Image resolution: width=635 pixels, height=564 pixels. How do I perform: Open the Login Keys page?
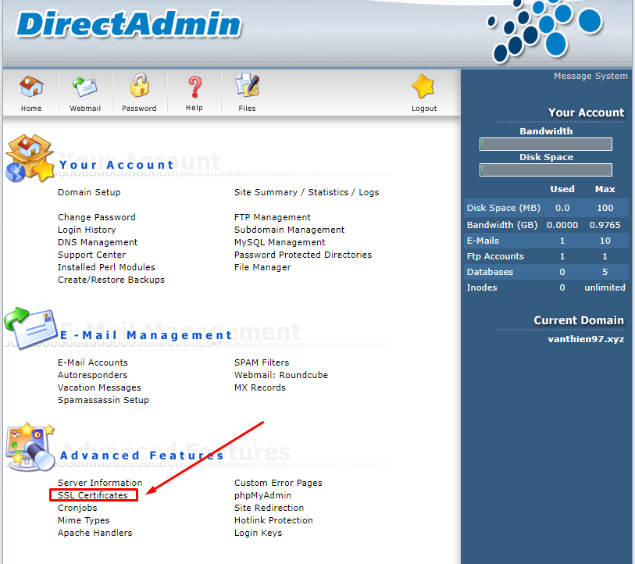[258, 533]
